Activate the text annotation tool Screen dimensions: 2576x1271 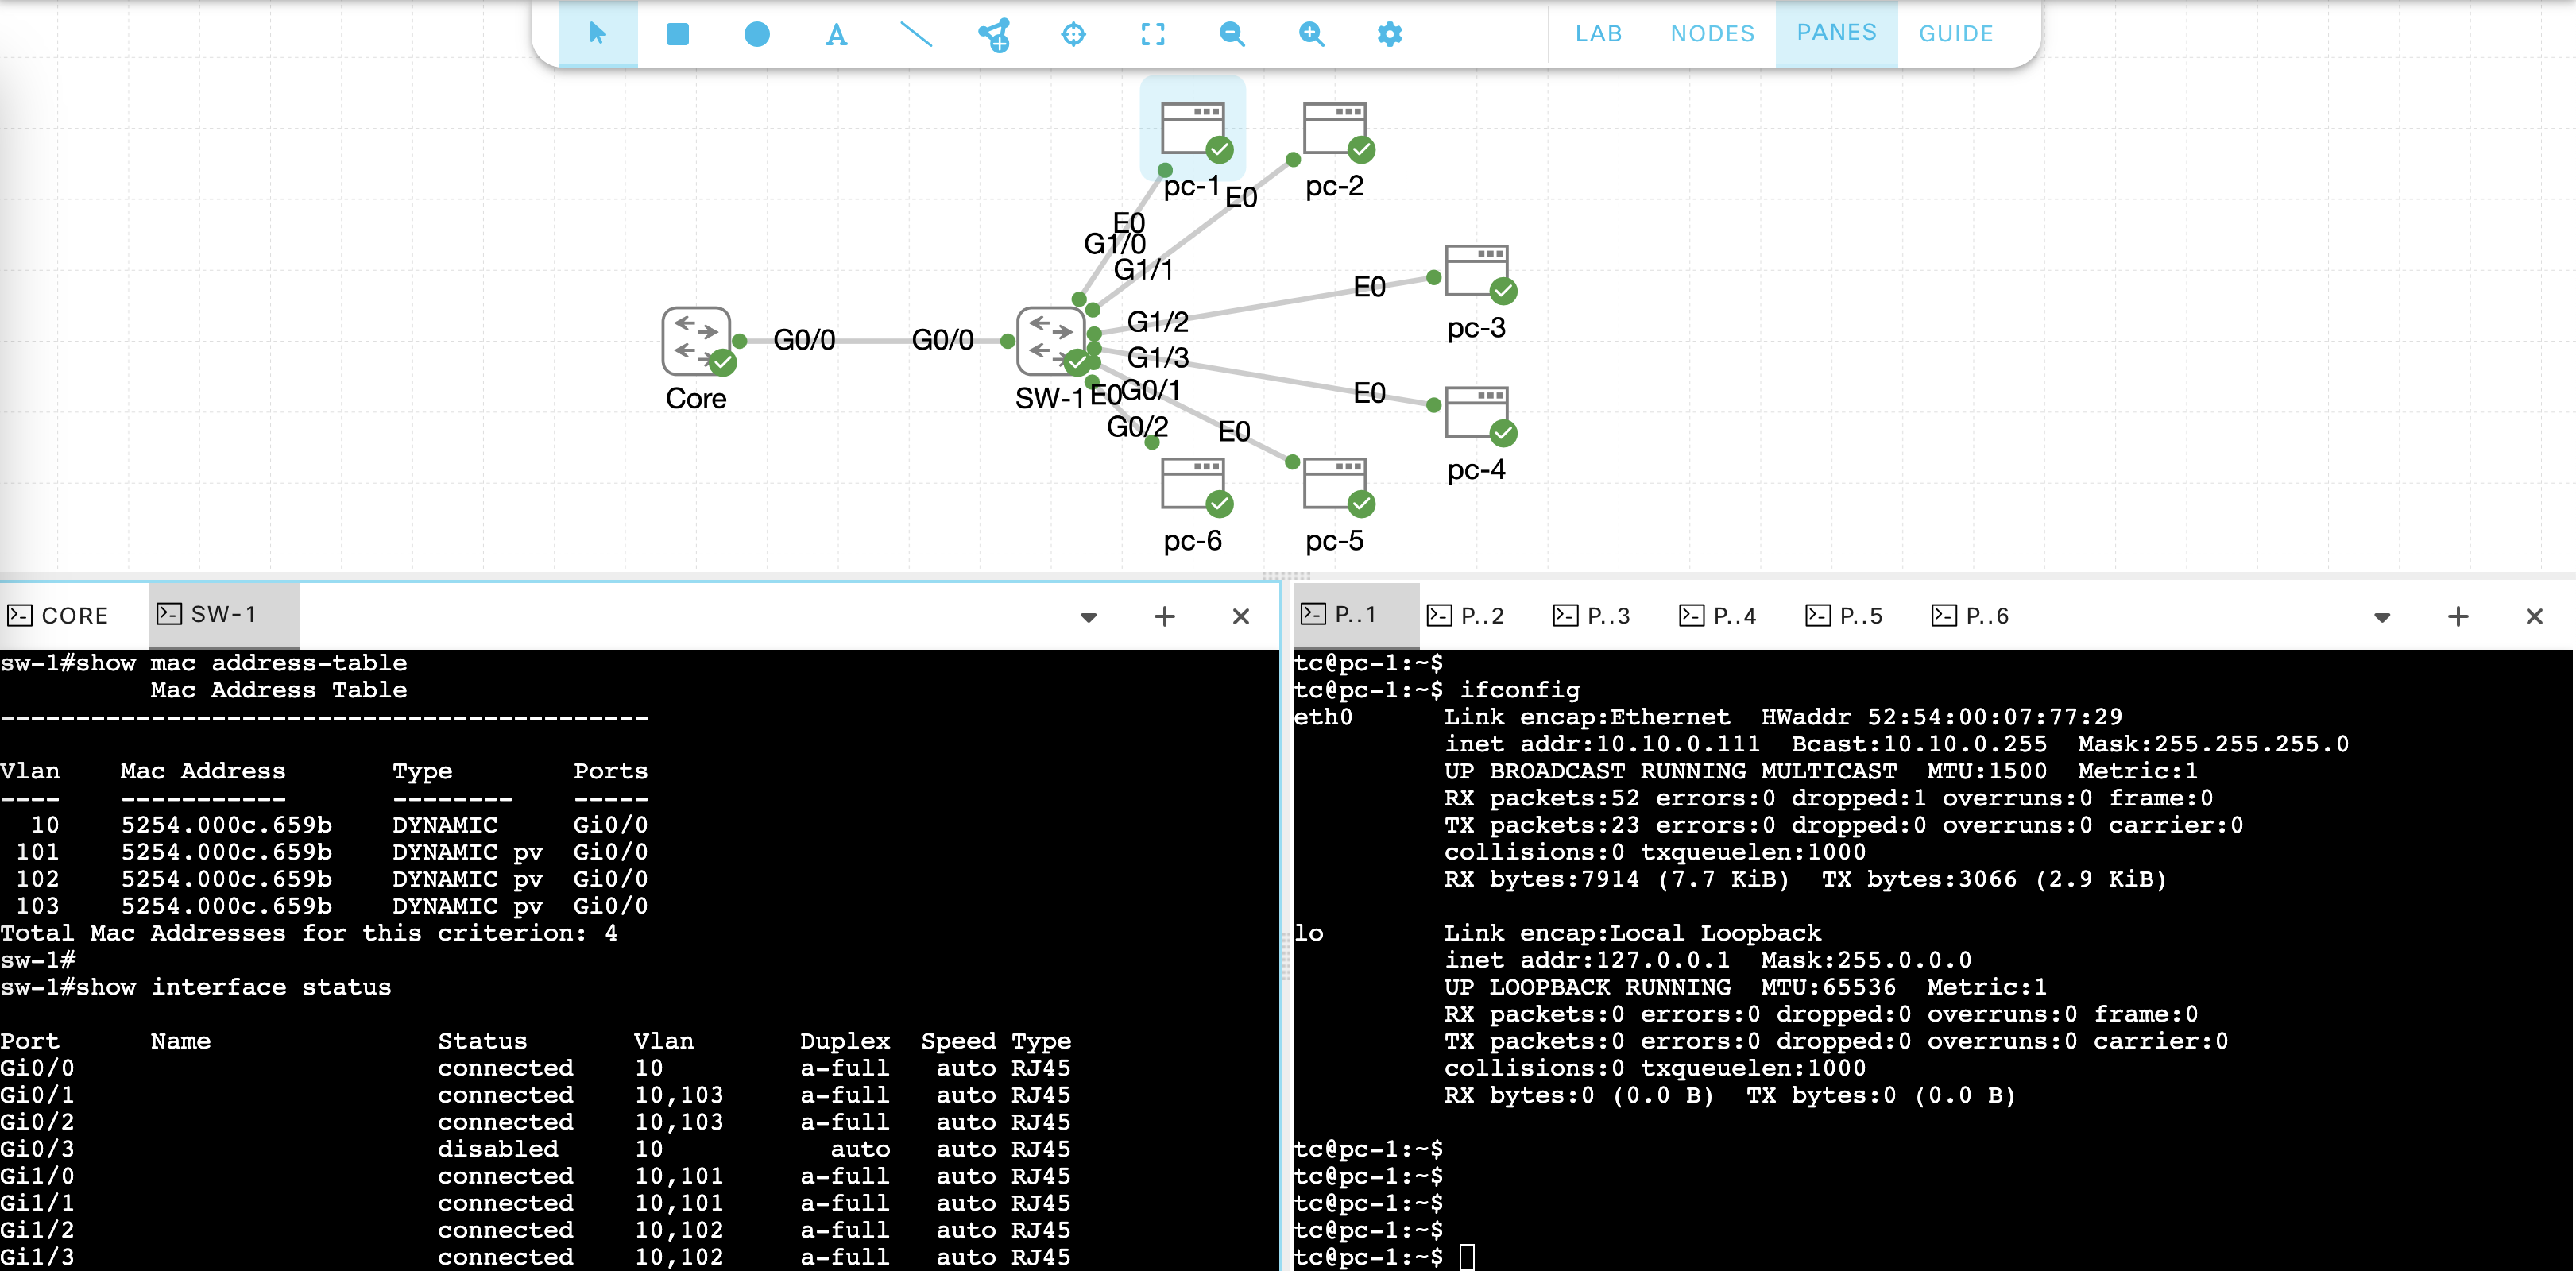pyautogui.click(x=836, y=35)
